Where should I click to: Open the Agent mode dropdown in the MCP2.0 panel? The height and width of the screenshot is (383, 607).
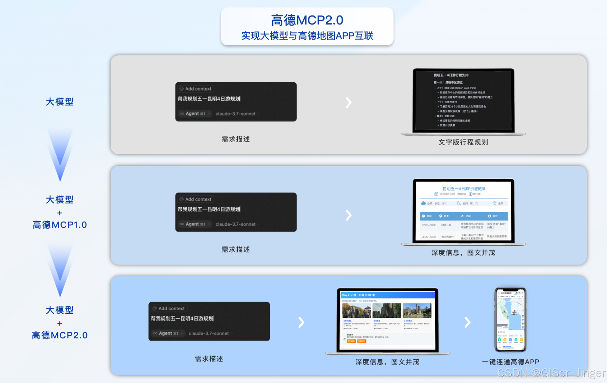click(x=168, y=333)
